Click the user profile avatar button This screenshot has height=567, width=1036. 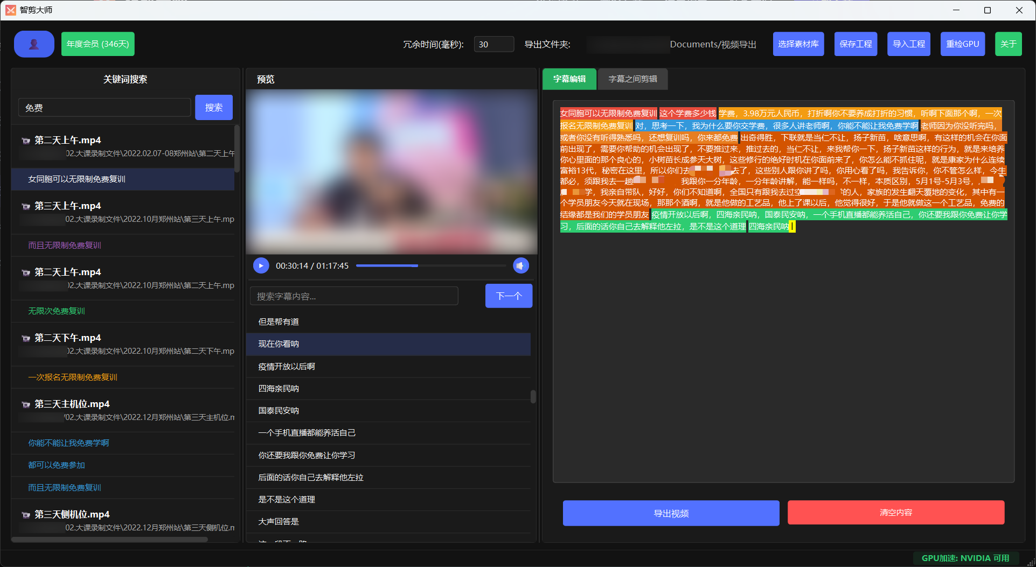coord(34,44)
